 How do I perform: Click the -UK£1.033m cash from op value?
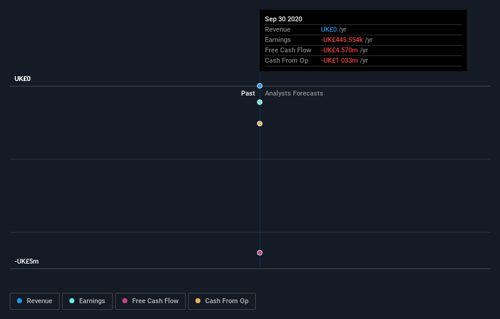[339, 60]
